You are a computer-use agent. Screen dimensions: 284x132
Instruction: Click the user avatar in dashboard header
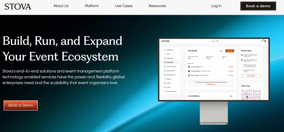pyautogui.click(x=265, y=41)
